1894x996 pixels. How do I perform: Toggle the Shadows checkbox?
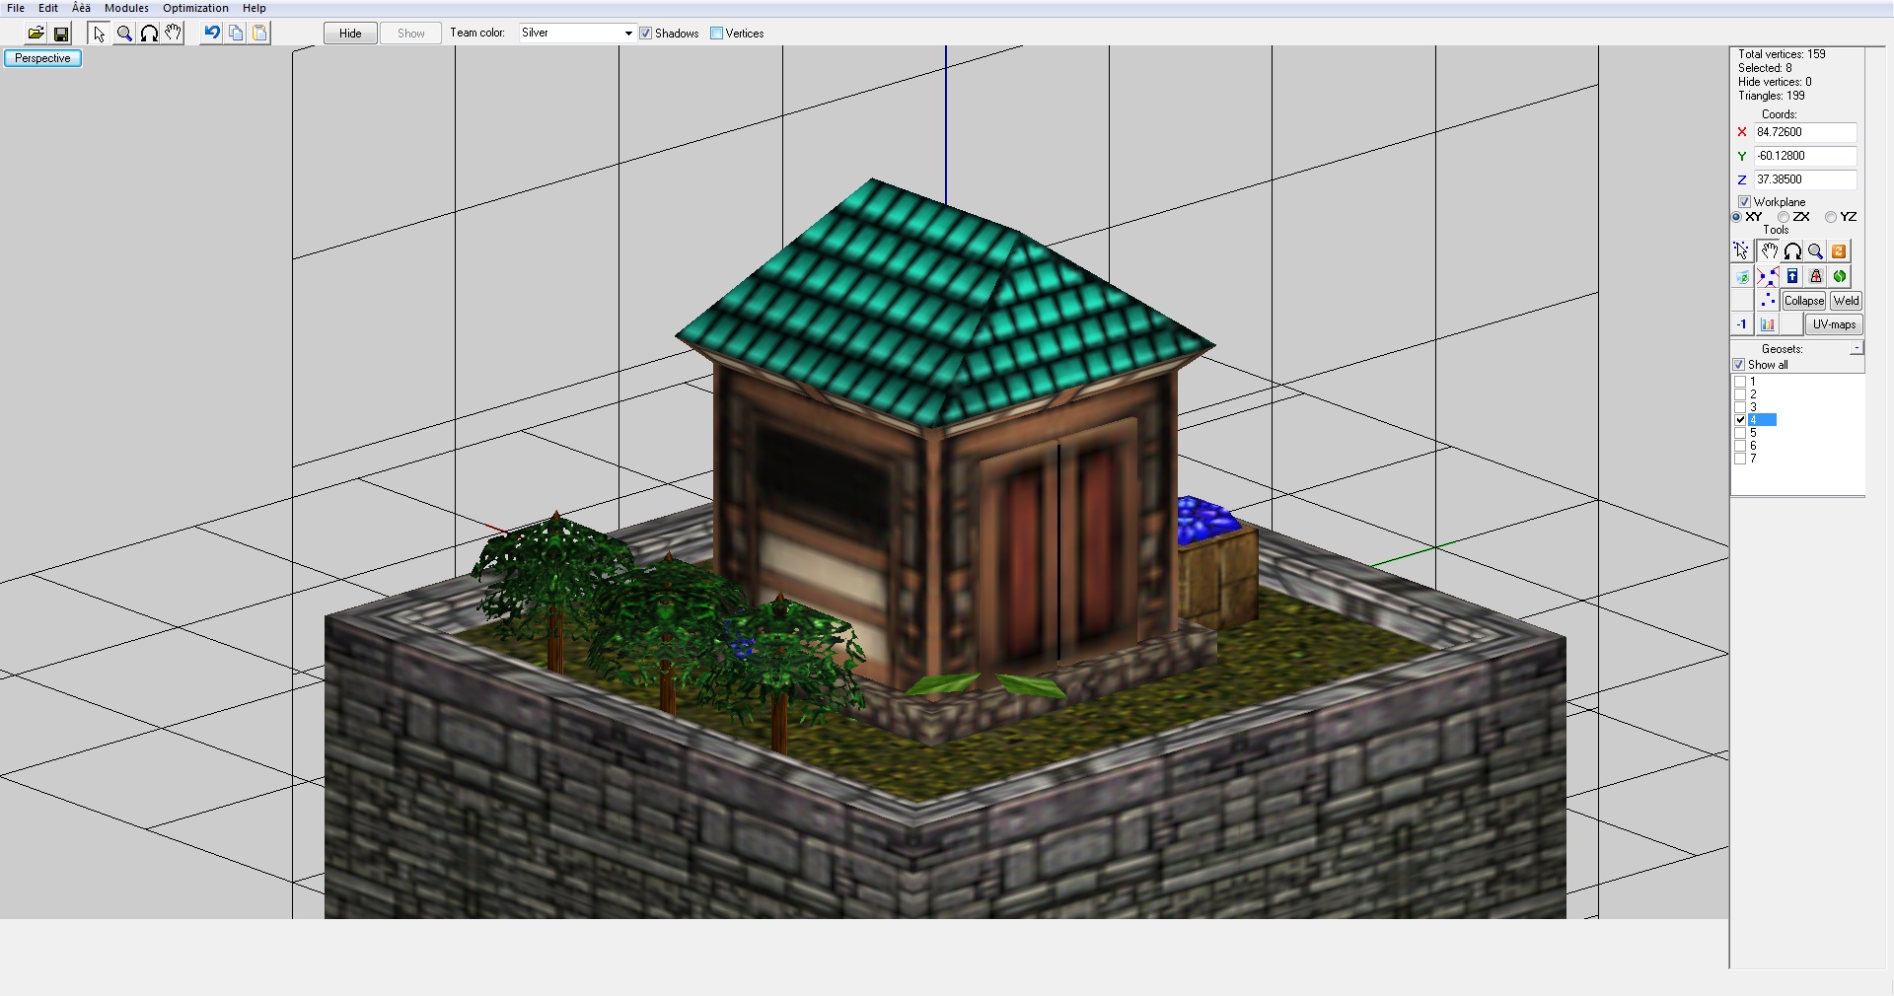(646, 34)
